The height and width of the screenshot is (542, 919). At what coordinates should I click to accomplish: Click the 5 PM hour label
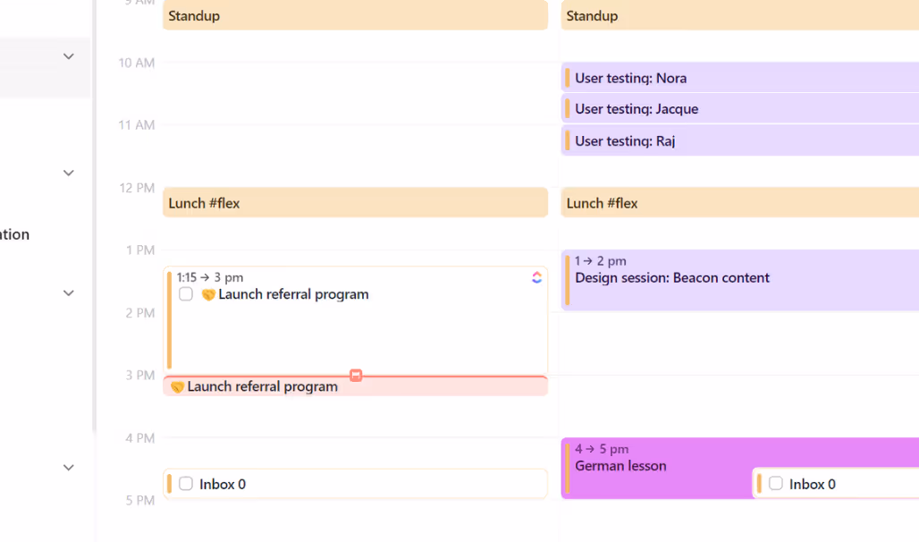(x=140, y=500)
